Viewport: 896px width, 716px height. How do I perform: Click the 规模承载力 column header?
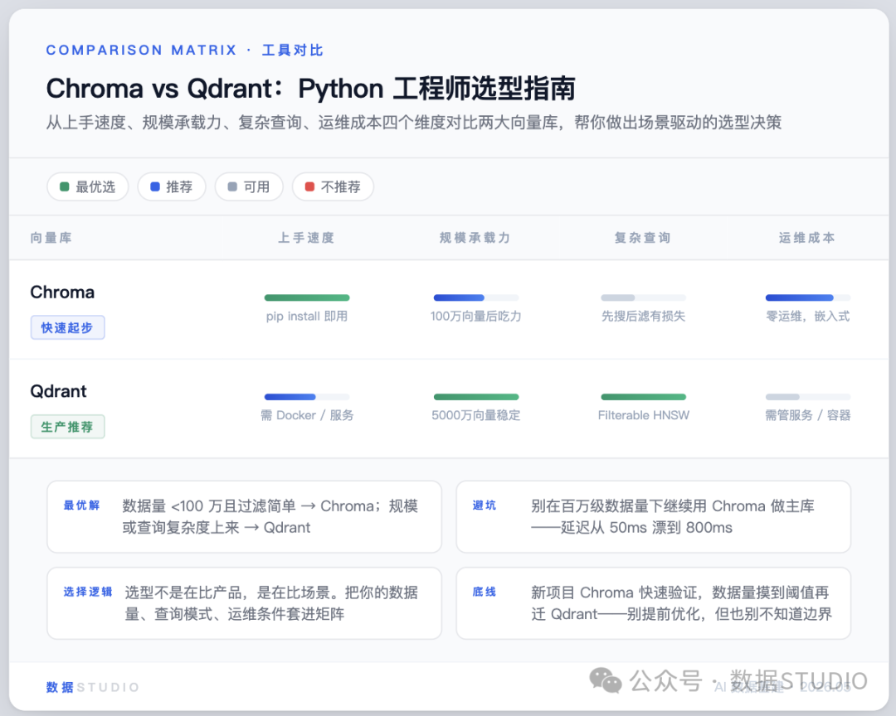475,238
